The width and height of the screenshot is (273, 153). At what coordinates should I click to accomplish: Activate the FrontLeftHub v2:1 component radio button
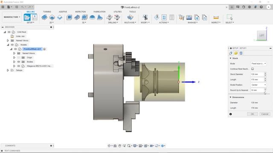44,49
